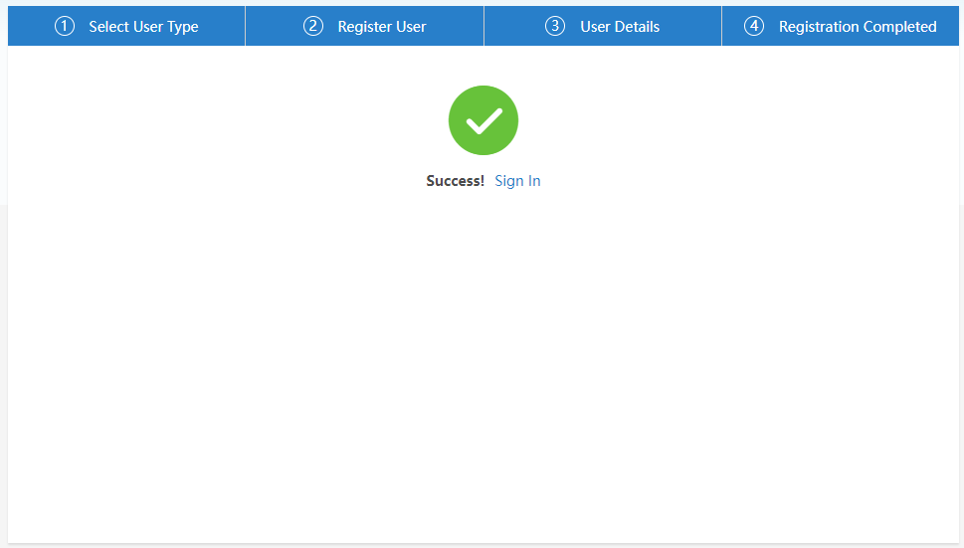The width and height of the screenshot is (964, 548).
Task: Click the green success checkmark icon
Action: (482, 120)
